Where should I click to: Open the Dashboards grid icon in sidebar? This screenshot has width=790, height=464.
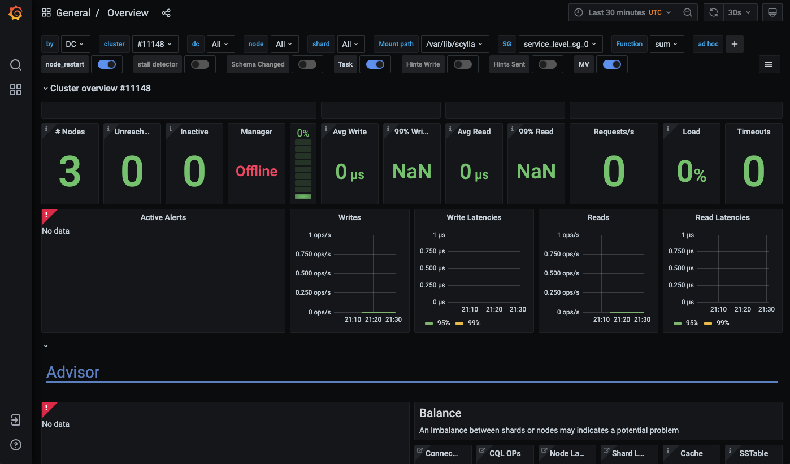(16, 90)
